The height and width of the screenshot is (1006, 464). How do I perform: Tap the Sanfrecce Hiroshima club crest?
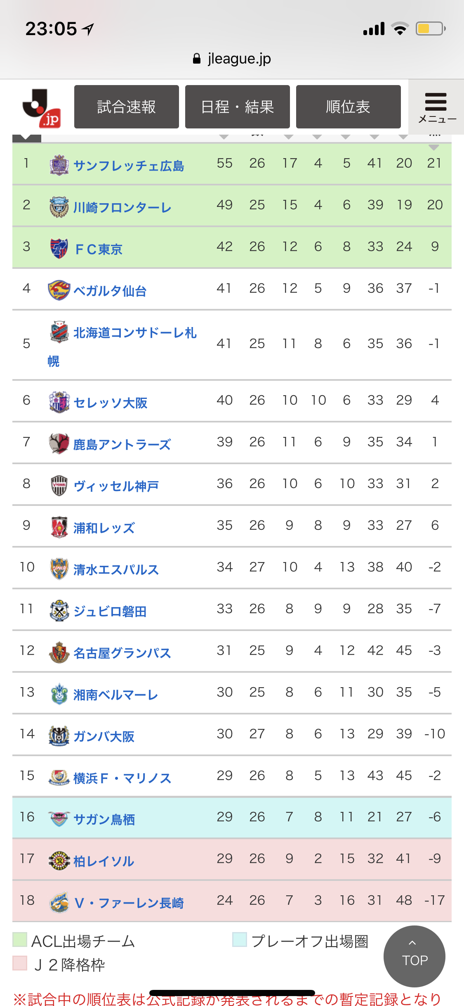point(59,165)
